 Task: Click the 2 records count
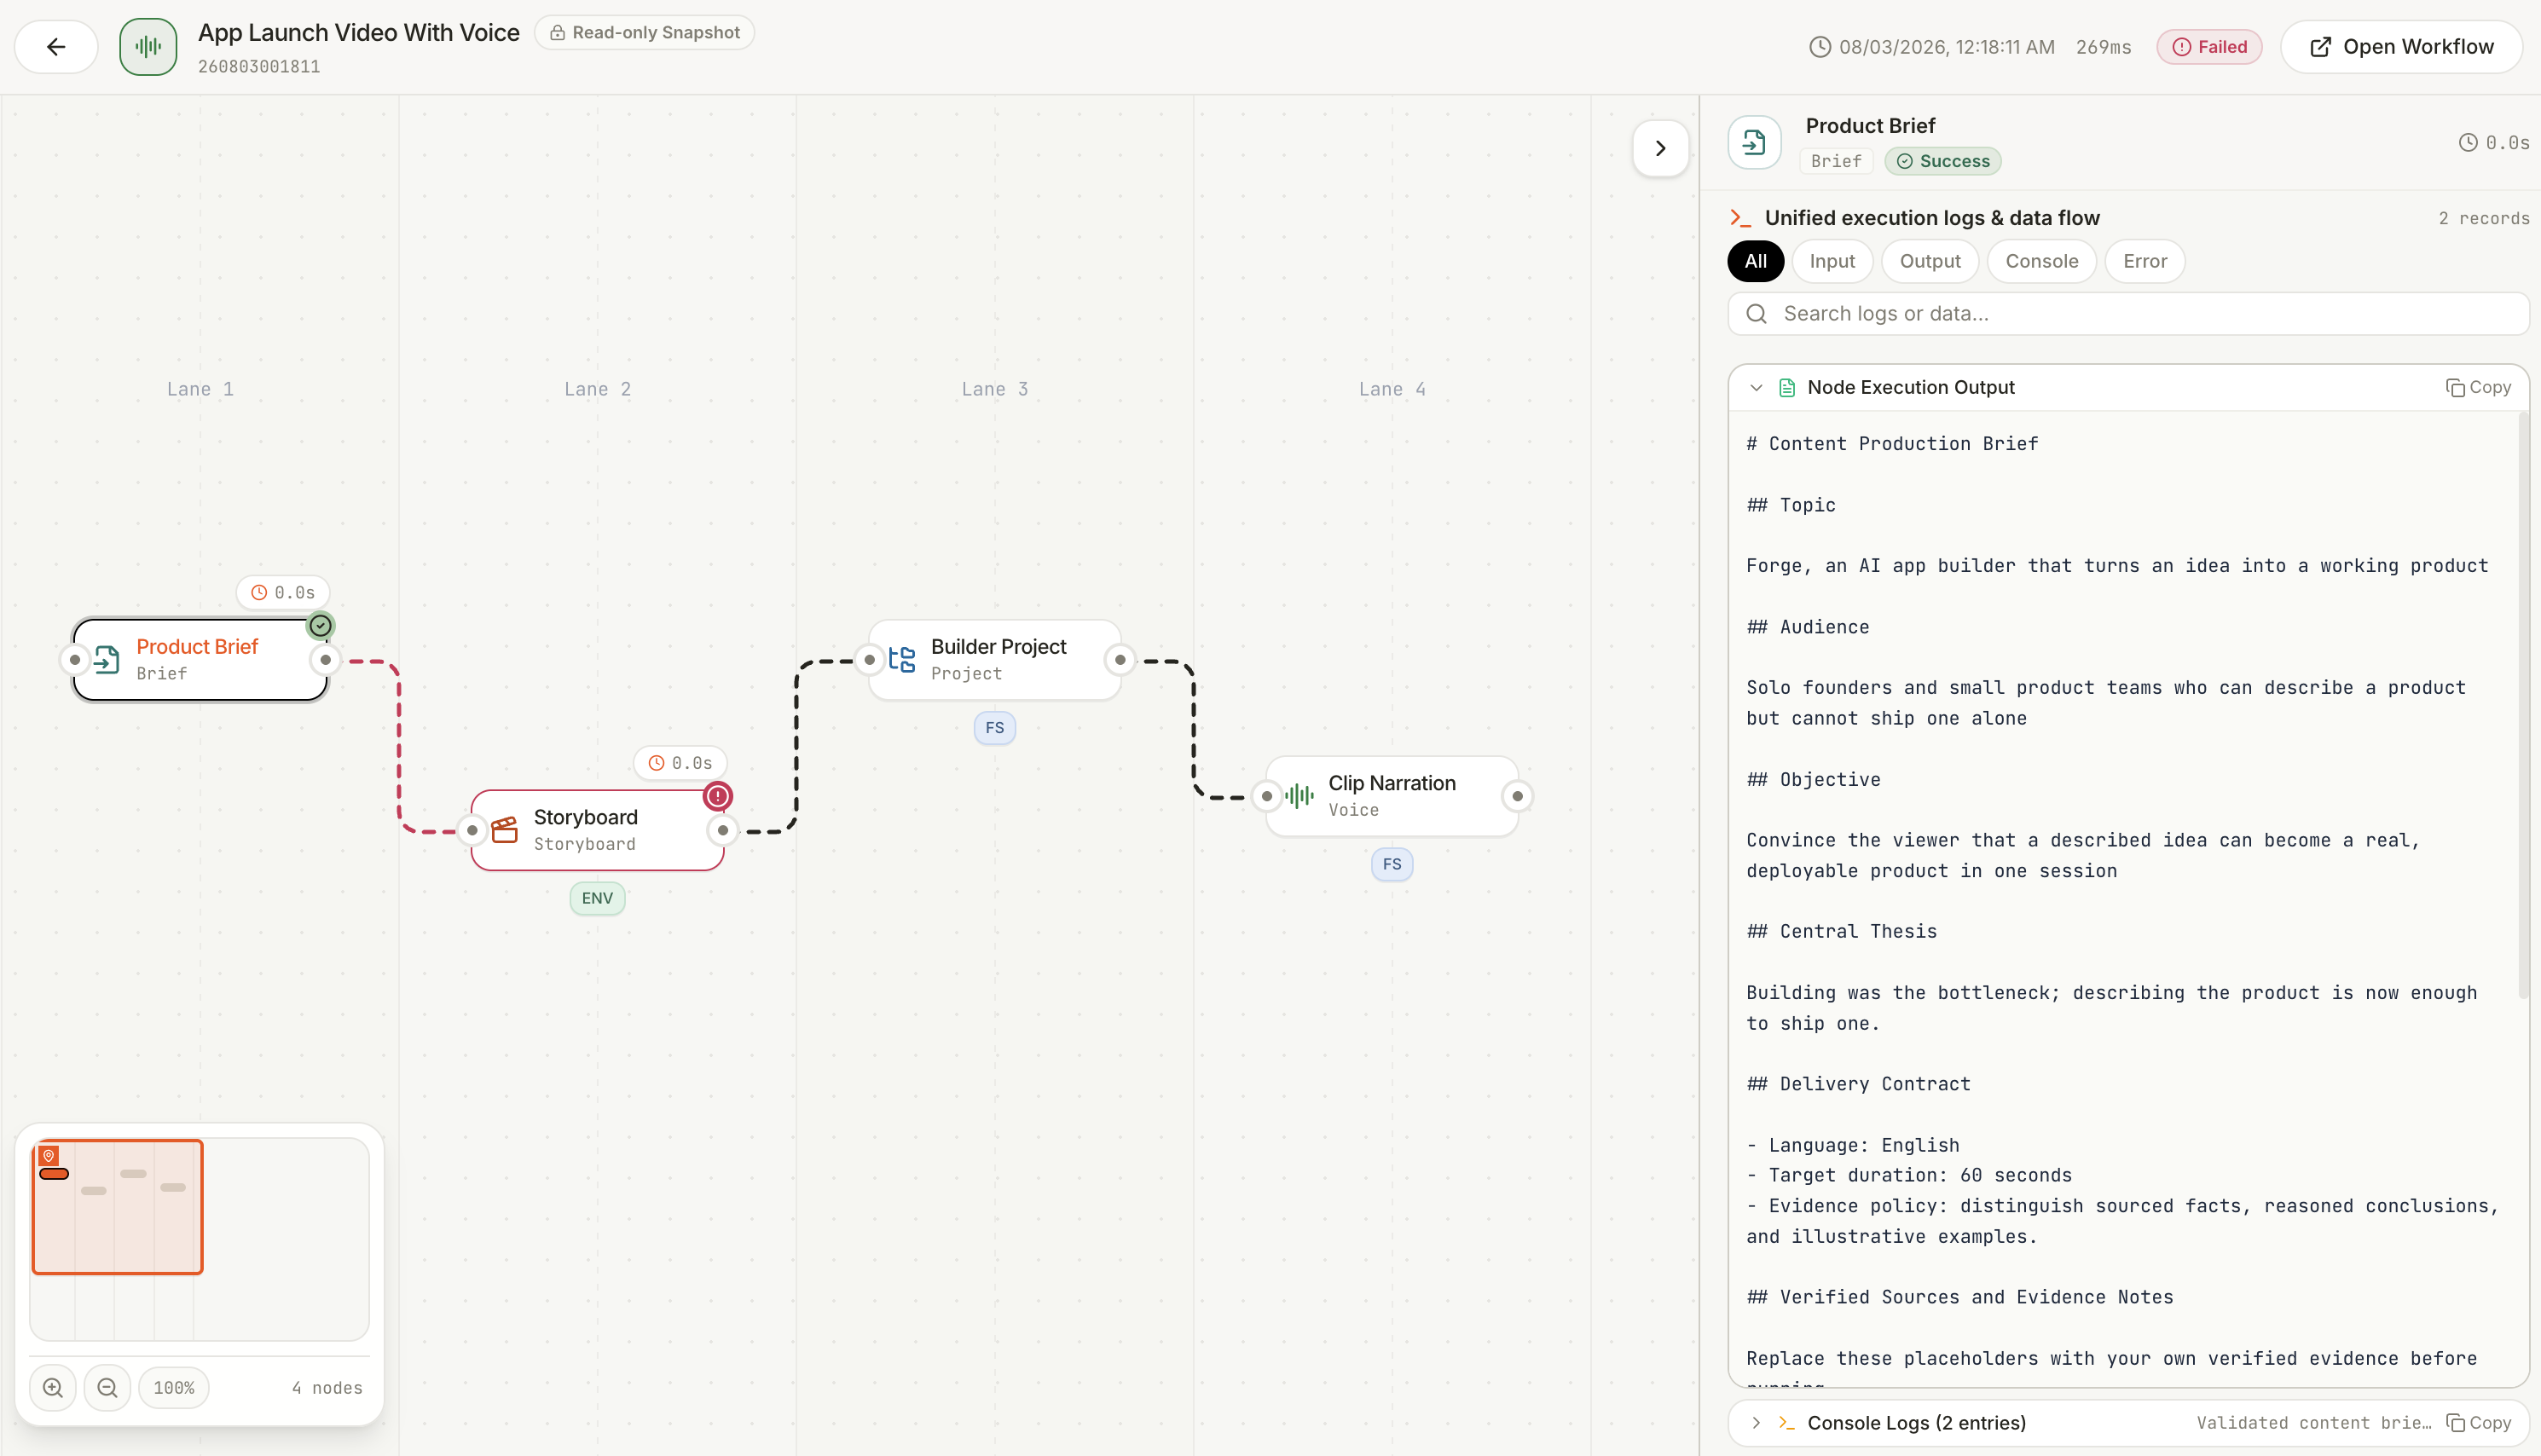(x=2483, y=218)
